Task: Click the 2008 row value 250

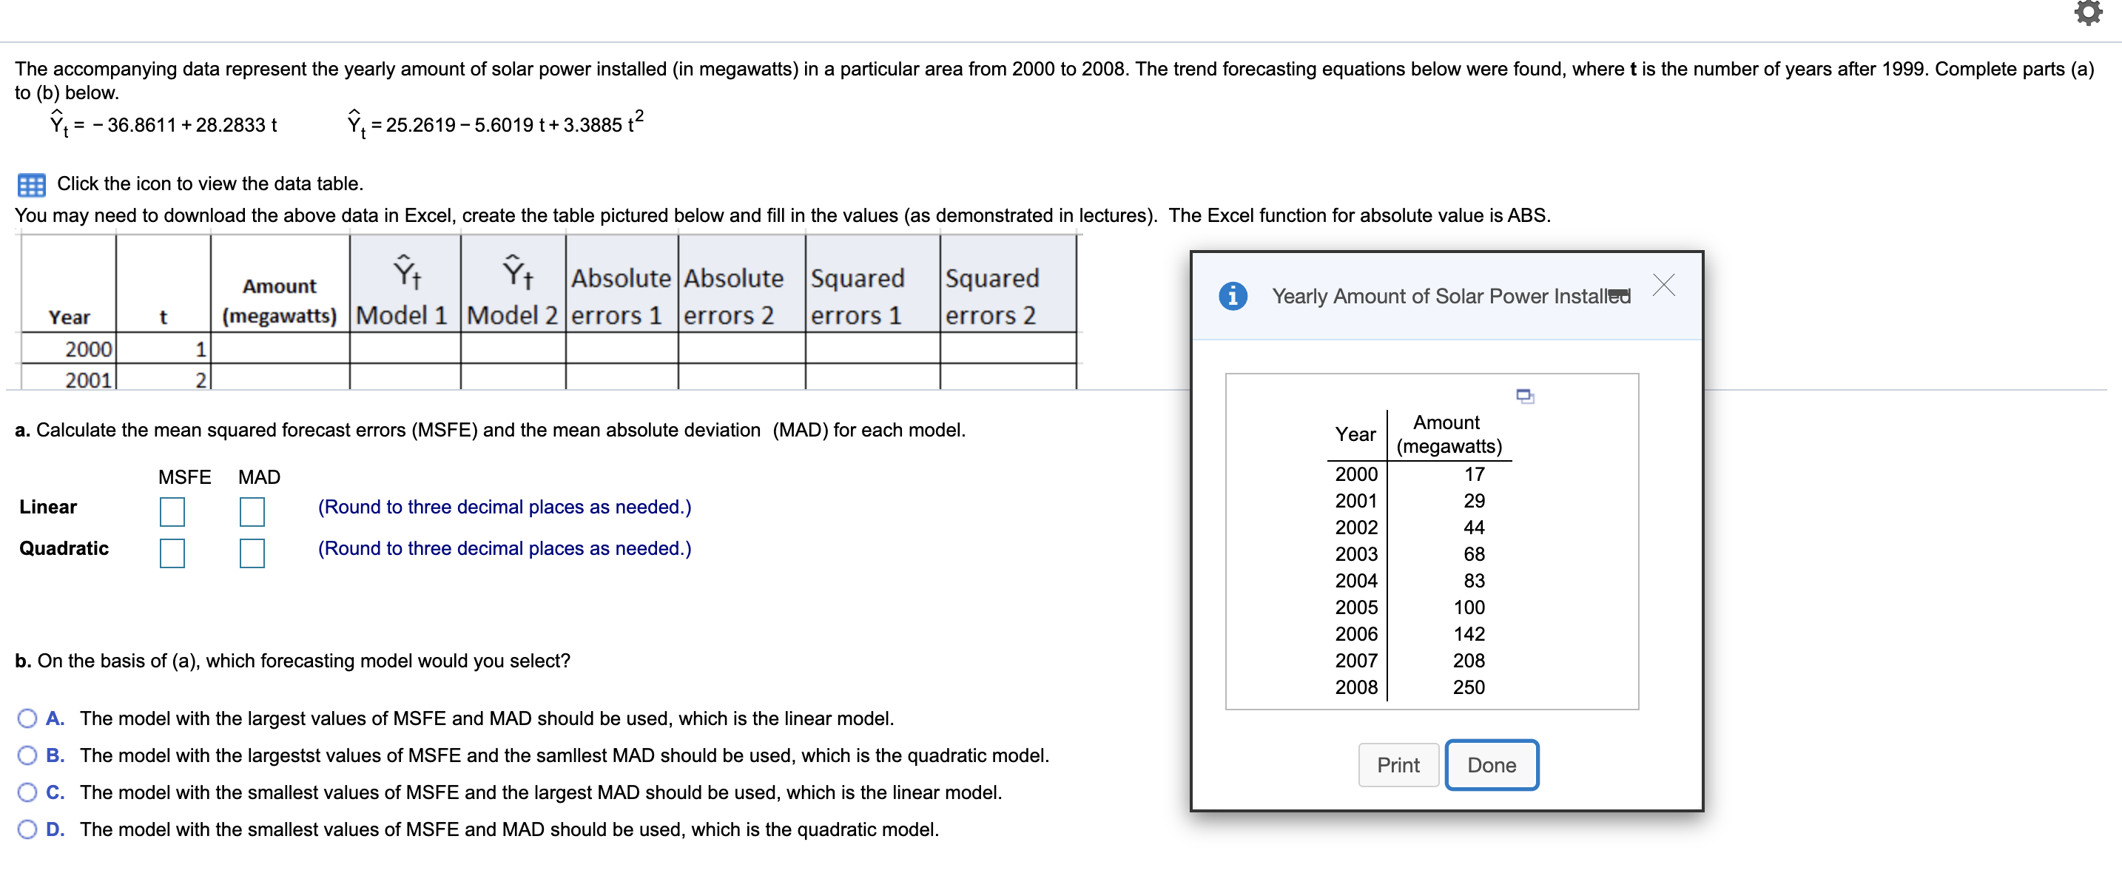Action: 1468,687
